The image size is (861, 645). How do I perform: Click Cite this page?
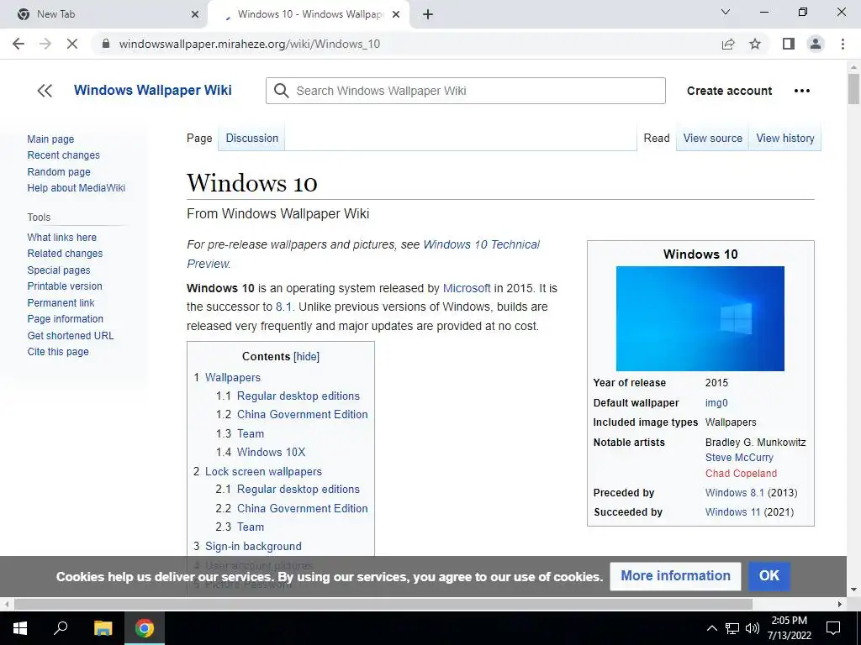click(x=58, y=352)
